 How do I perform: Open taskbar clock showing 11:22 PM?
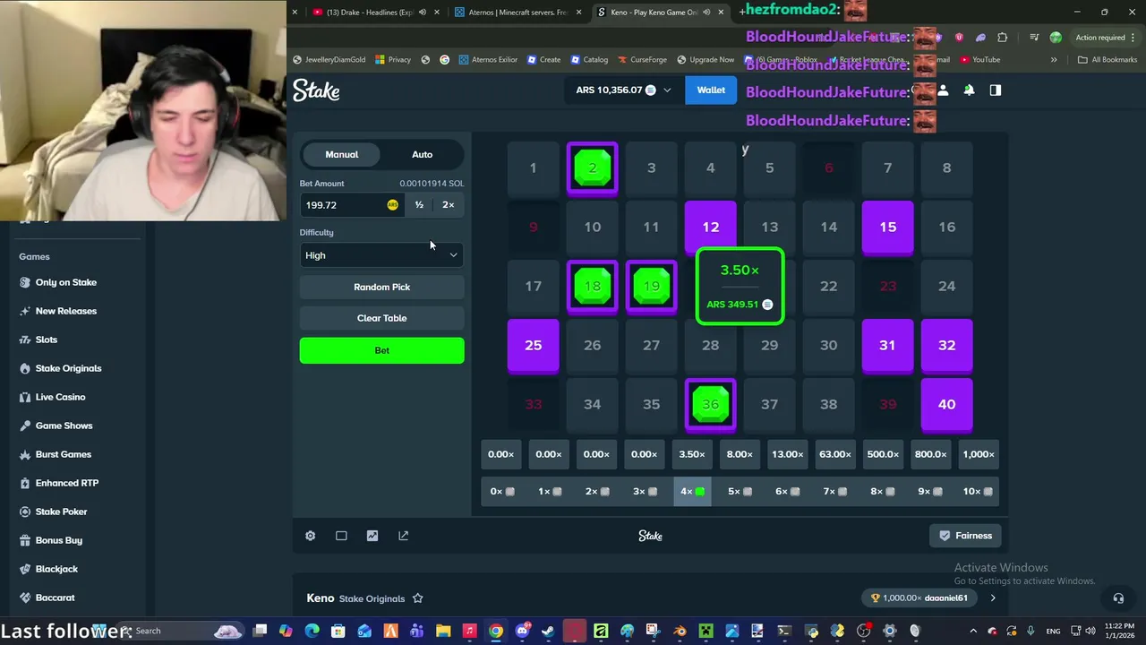point(1119,631)
